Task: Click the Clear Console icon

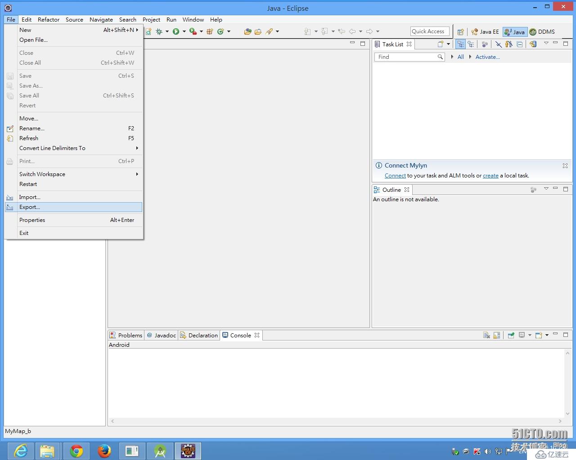Action: click(486, 335)
